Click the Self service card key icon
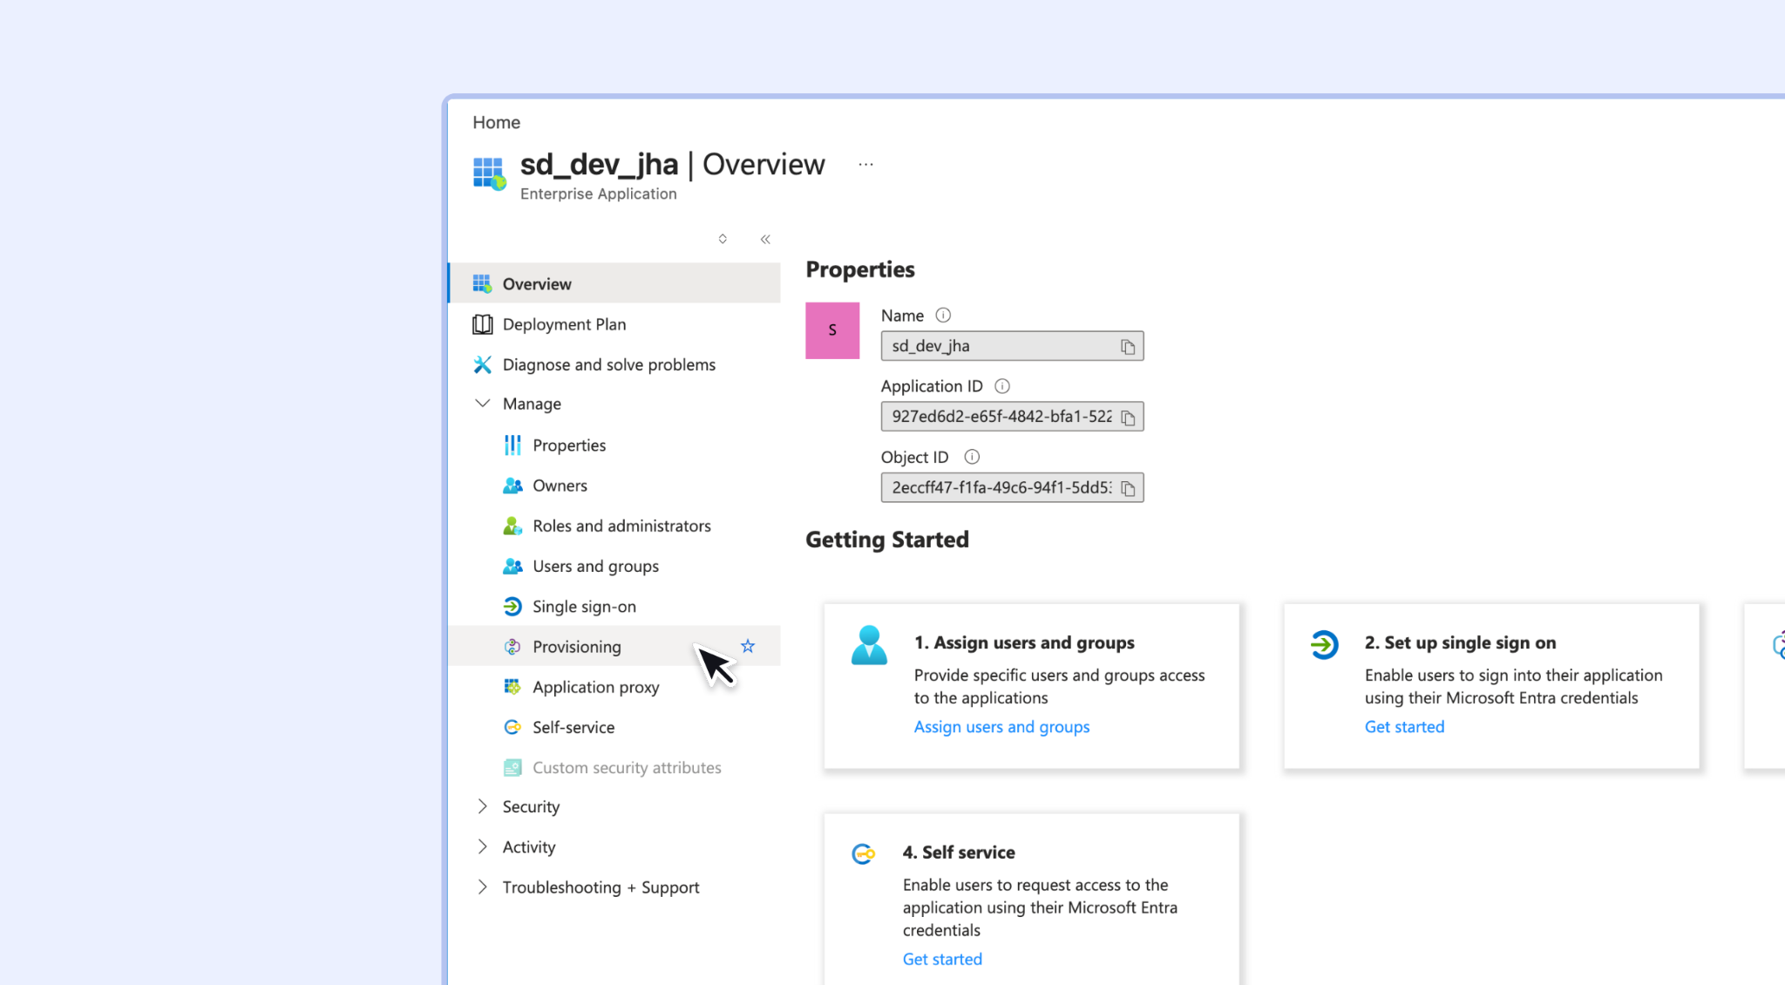Screen dimensions: 1785x985 point(863,854)
